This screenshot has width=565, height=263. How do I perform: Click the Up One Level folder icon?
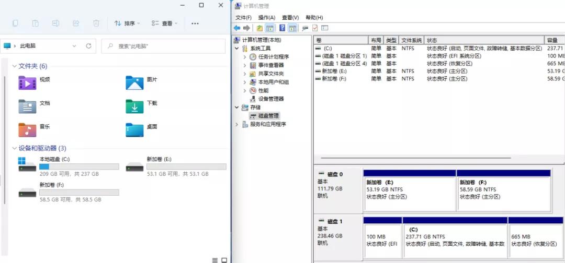[259, 28]
